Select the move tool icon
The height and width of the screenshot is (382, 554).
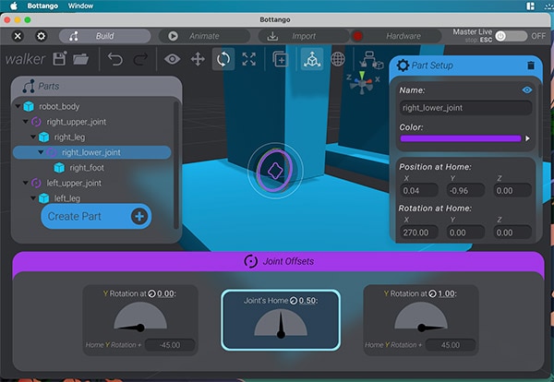pyautogui.click(x=197, y=59)
